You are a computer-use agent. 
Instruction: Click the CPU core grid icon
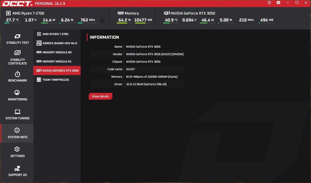coord(102,21)
